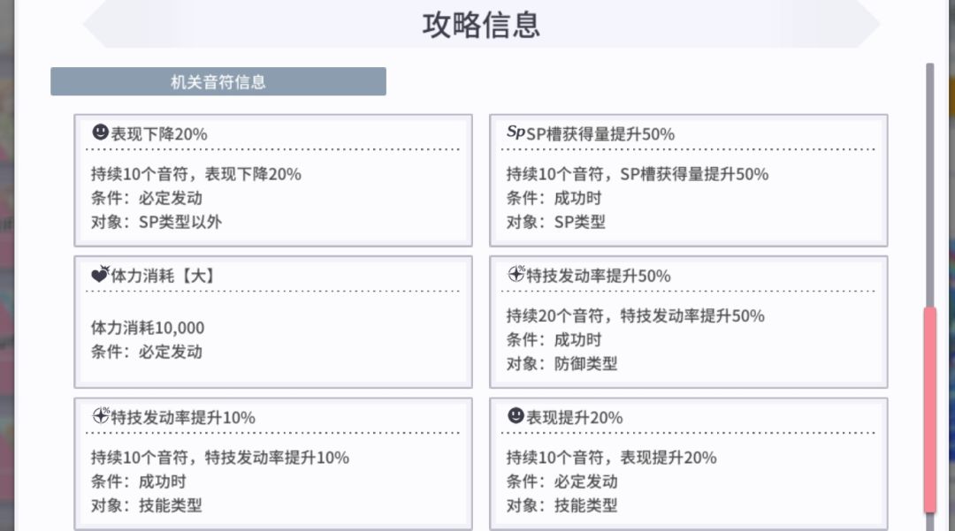The image size is (955, 531).
Task: Click the gray scrollbar track above the thumb
Action: click(x=929, y=186)
